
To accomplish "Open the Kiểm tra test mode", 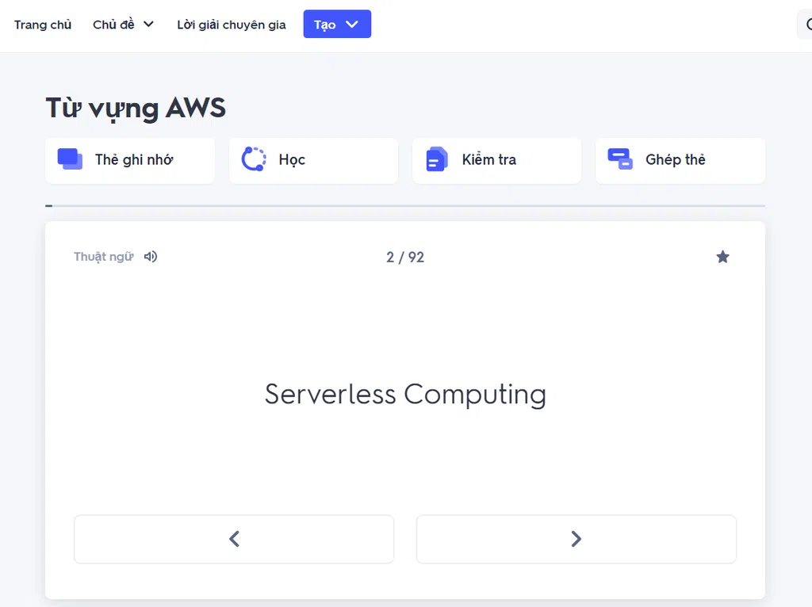I will 496,160.
